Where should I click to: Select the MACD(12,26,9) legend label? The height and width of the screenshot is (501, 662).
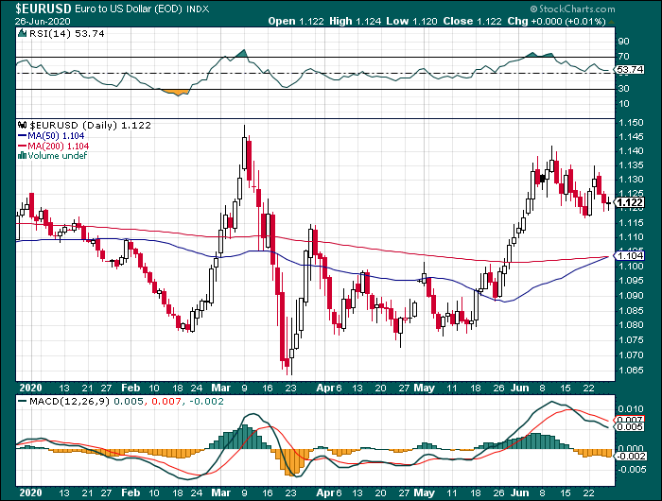coord(69,401)
